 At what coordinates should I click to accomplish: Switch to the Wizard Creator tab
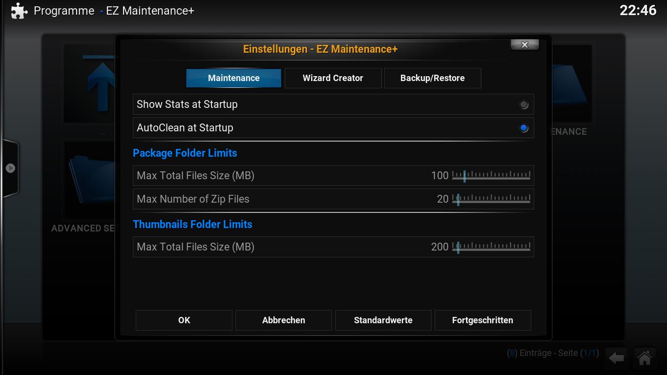pyautogui.click(x=333, y=78)
